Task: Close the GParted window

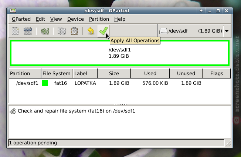Action: tap(227, 11)
